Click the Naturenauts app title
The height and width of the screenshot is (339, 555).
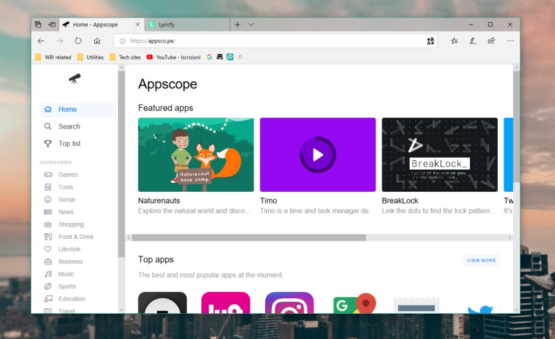click(x=159, y=201)
